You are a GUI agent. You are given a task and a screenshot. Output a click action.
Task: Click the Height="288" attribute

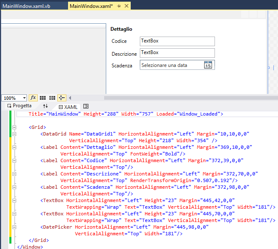(x=101, y=114)
